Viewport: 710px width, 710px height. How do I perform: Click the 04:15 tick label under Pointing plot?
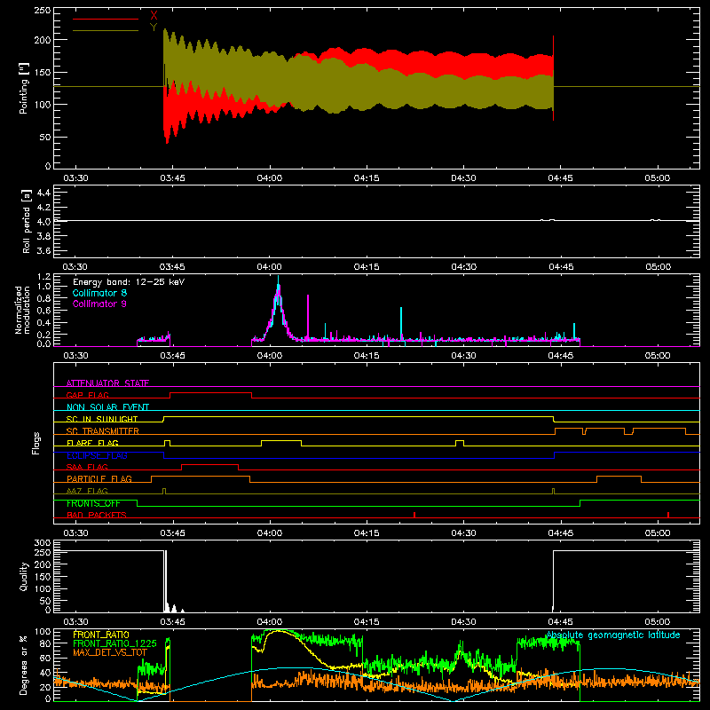point(367,178)
